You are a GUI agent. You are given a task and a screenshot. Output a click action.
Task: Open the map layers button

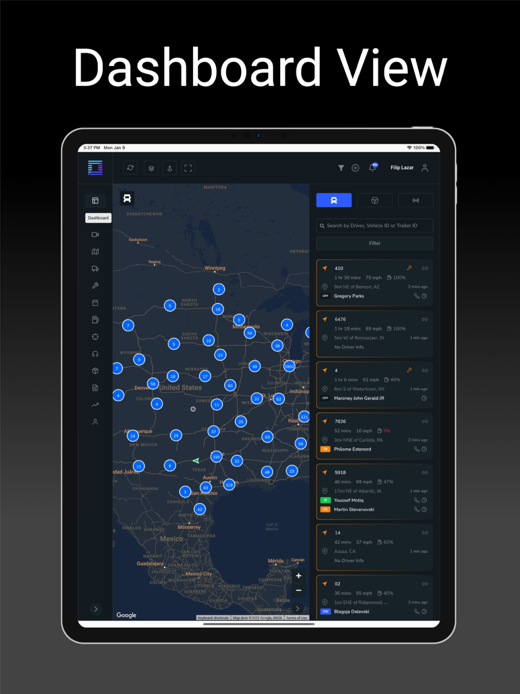[x=151, y=168]
